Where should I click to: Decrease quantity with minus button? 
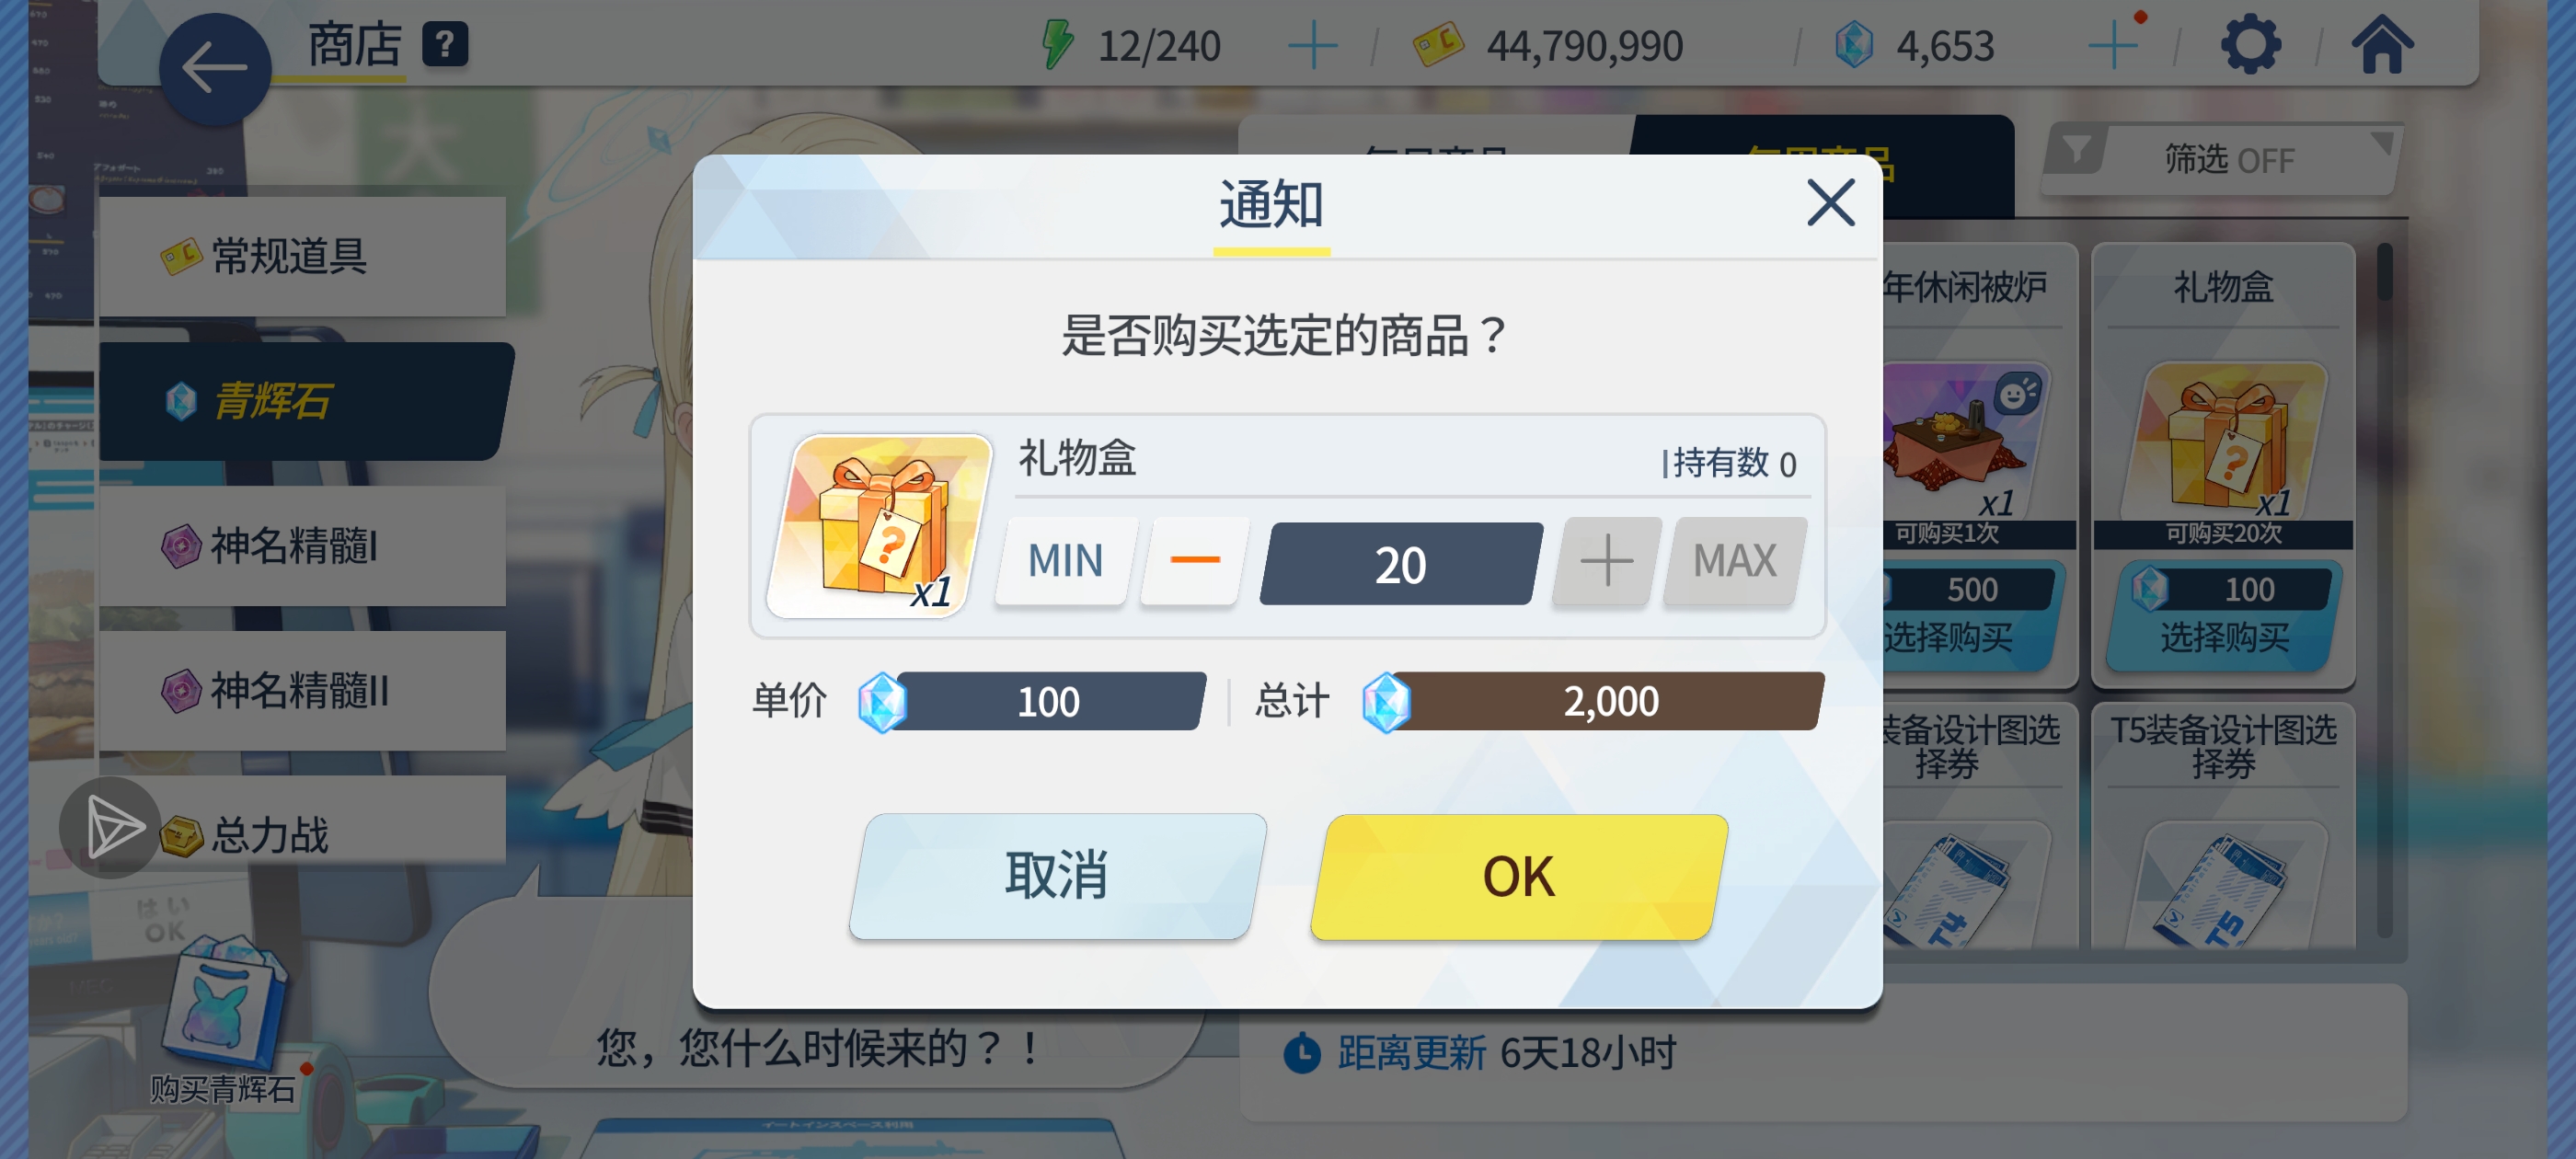(x=1194, y=560)
